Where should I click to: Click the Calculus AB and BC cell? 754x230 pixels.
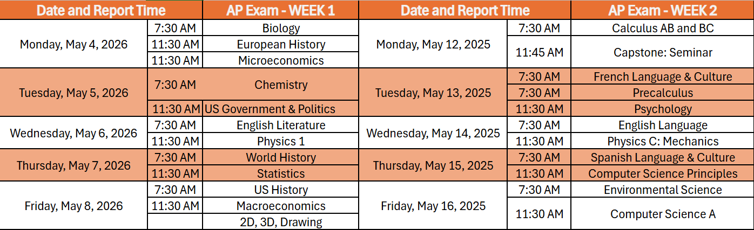663,28
